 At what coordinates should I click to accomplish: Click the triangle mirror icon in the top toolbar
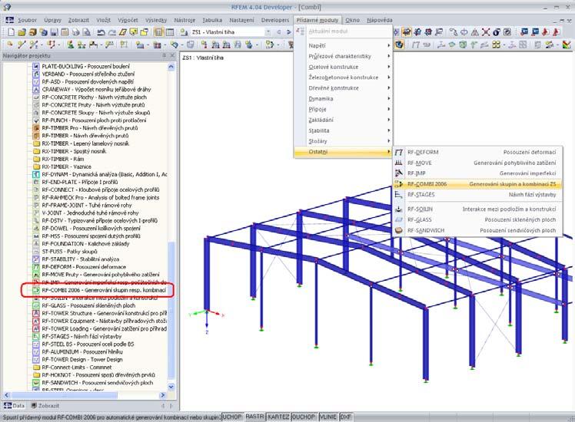point(475,32)
